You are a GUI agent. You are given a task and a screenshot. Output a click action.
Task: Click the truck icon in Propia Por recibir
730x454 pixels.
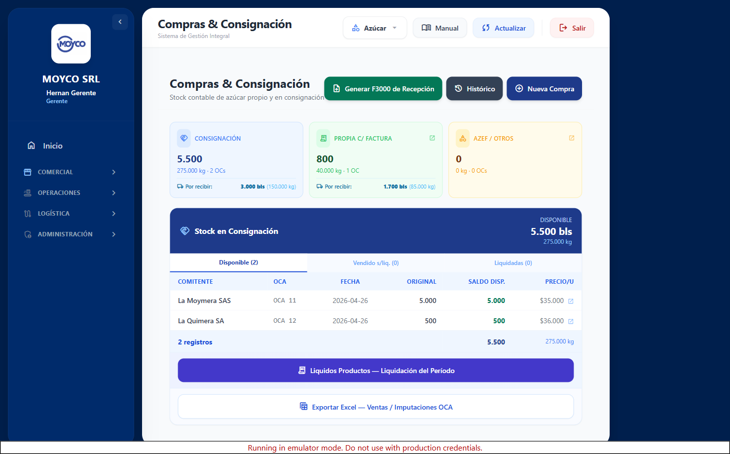(x=320, y=187)
